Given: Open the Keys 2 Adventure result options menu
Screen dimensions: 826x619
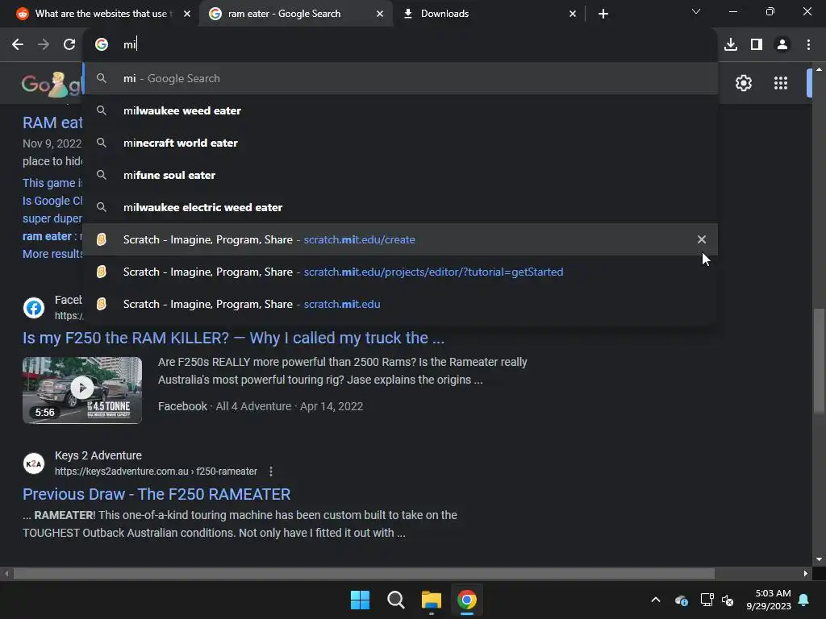Looking at the screenshot, I should coord(271,472).
